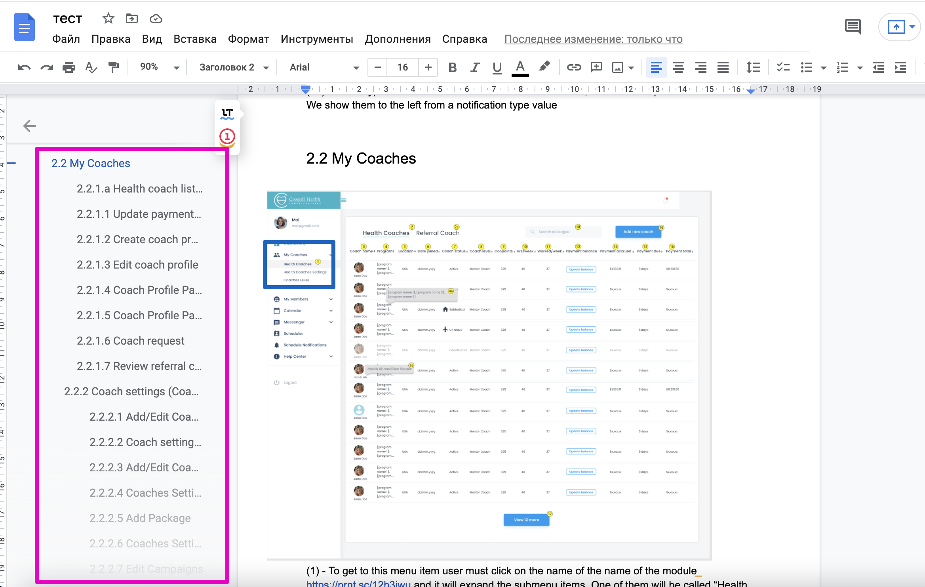Open the Вид menu
Viewport: 925px width, 587px height.
point(152,39)
